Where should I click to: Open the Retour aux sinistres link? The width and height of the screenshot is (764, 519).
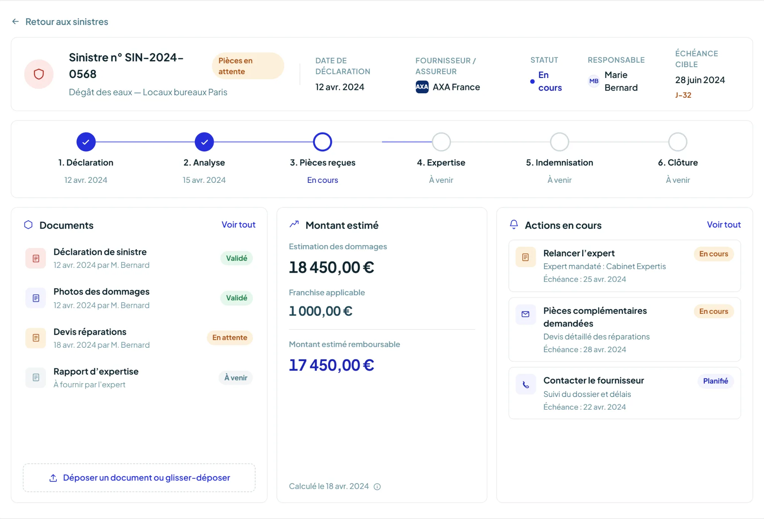[x=66, y=22]
